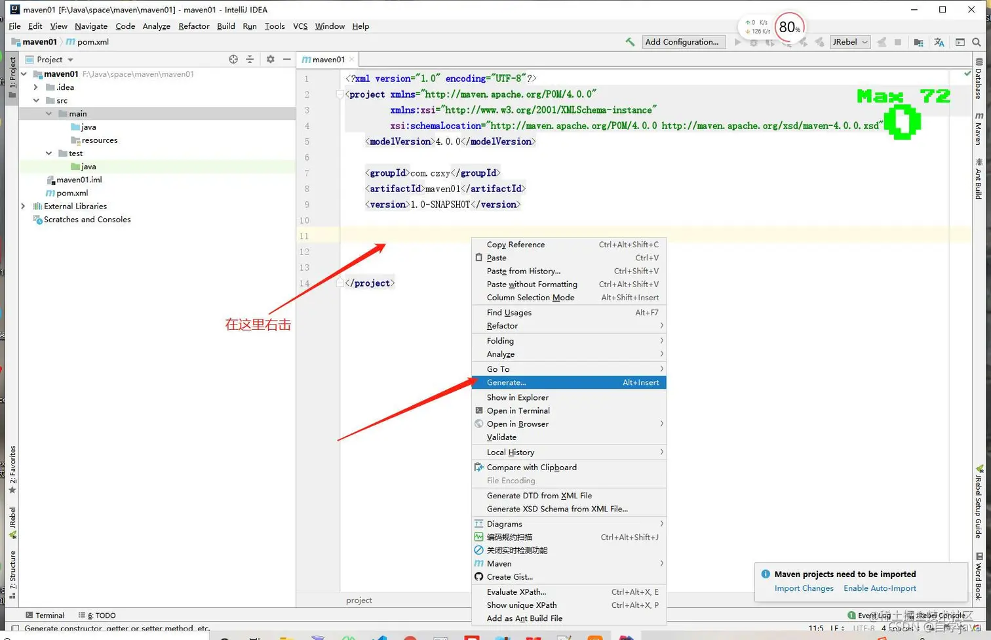
Task: Open the 6: TODO tool window button
Action: click(x=97, y=615)
